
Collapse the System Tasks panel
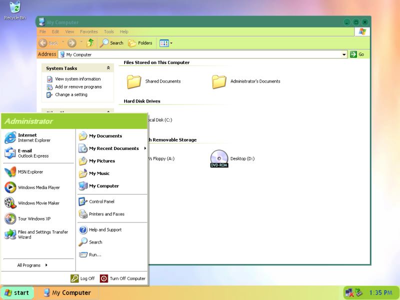point(107,68)
